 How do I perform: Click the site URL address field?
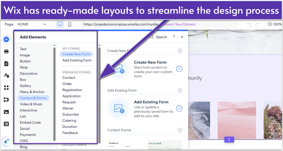(121, 24)
